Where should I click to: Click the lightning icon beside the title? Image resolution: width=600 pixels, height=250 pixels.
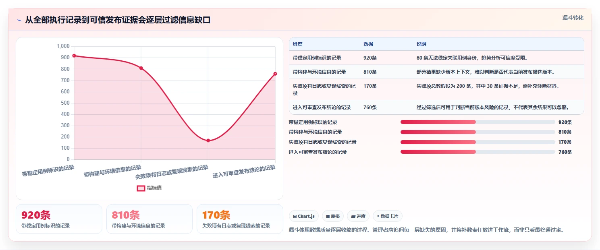pyautogui.click(x=19, y=20)
